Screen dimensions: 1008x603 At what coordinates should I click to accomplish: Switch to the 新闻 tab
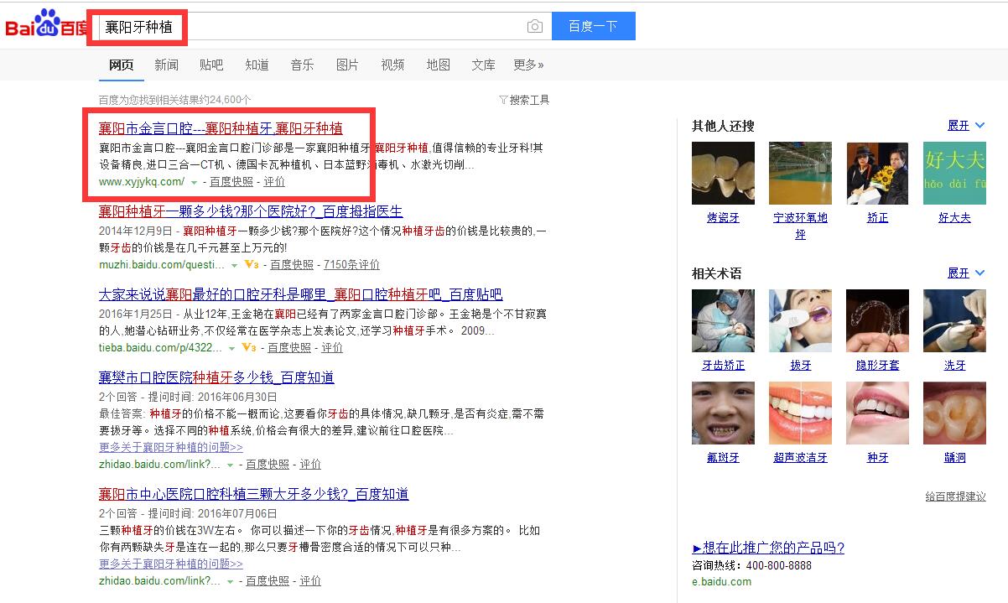coord(167,65)
